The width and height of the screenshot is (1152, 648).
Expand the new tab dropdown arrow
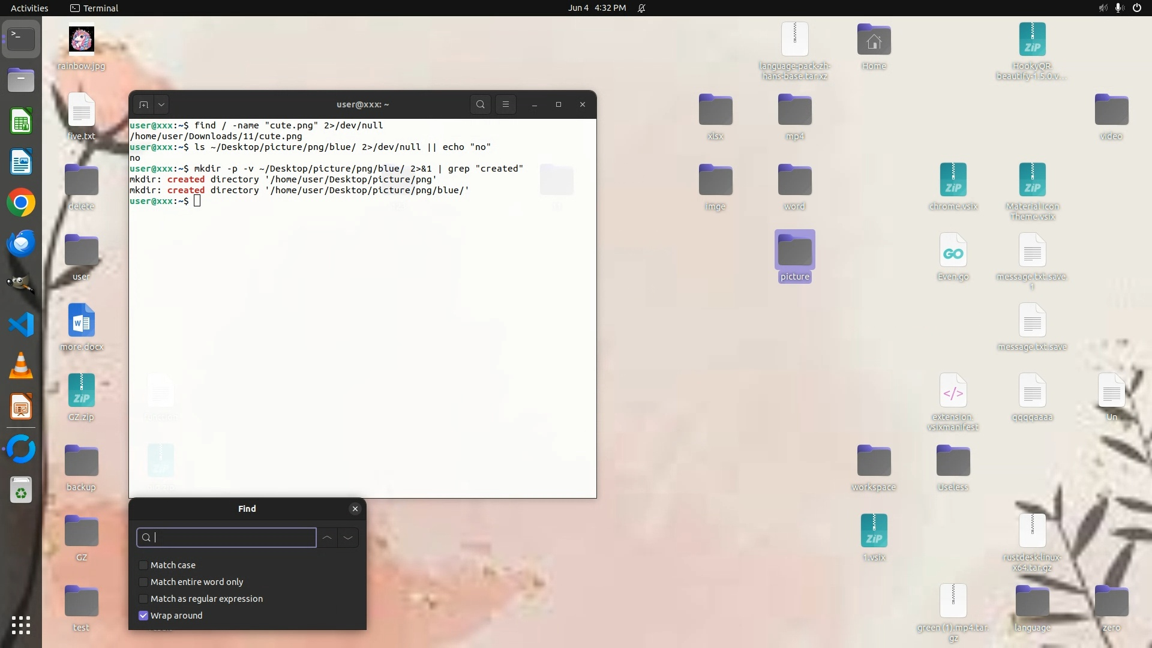coord(161,104)
